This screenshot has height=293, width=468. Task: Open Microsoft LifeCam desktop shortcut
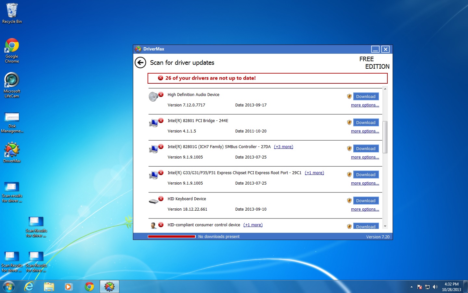coord(12,85)
